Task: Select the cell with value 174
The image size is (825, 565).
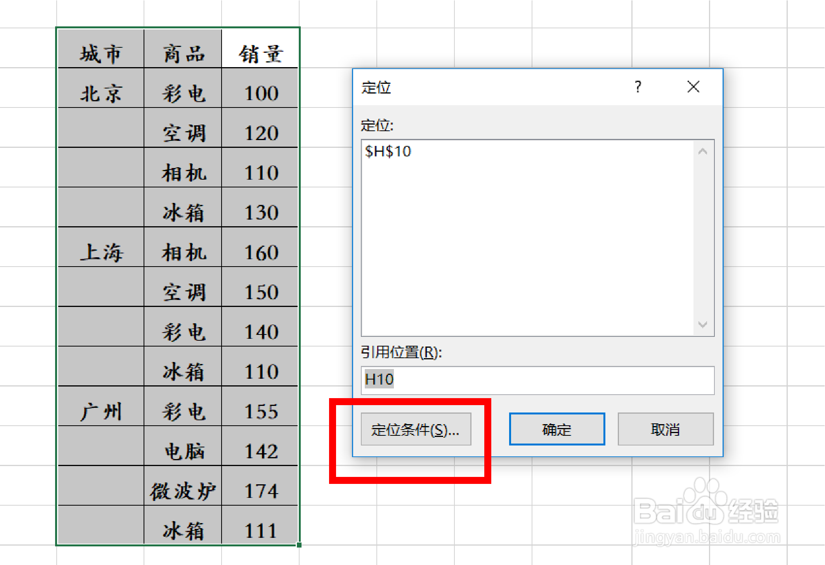Action: (x=260, y=491)
